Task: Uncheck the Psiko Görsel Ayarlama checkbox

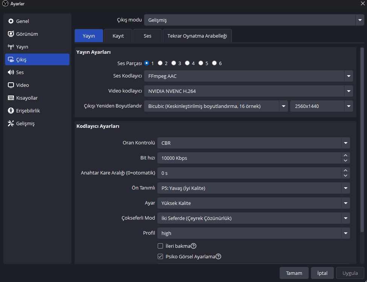Action: 160,257
